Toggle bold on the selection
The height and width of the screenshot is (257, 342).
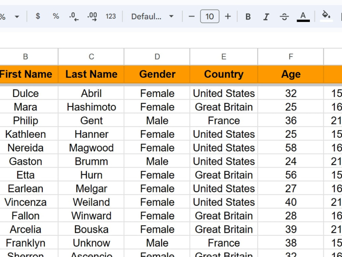click(x=248, y=16)
